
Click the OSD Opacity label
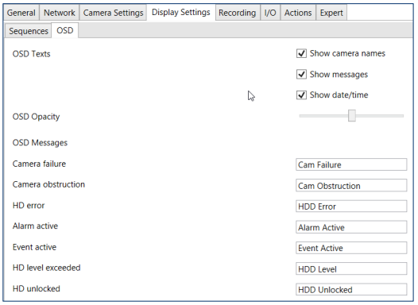36,117
